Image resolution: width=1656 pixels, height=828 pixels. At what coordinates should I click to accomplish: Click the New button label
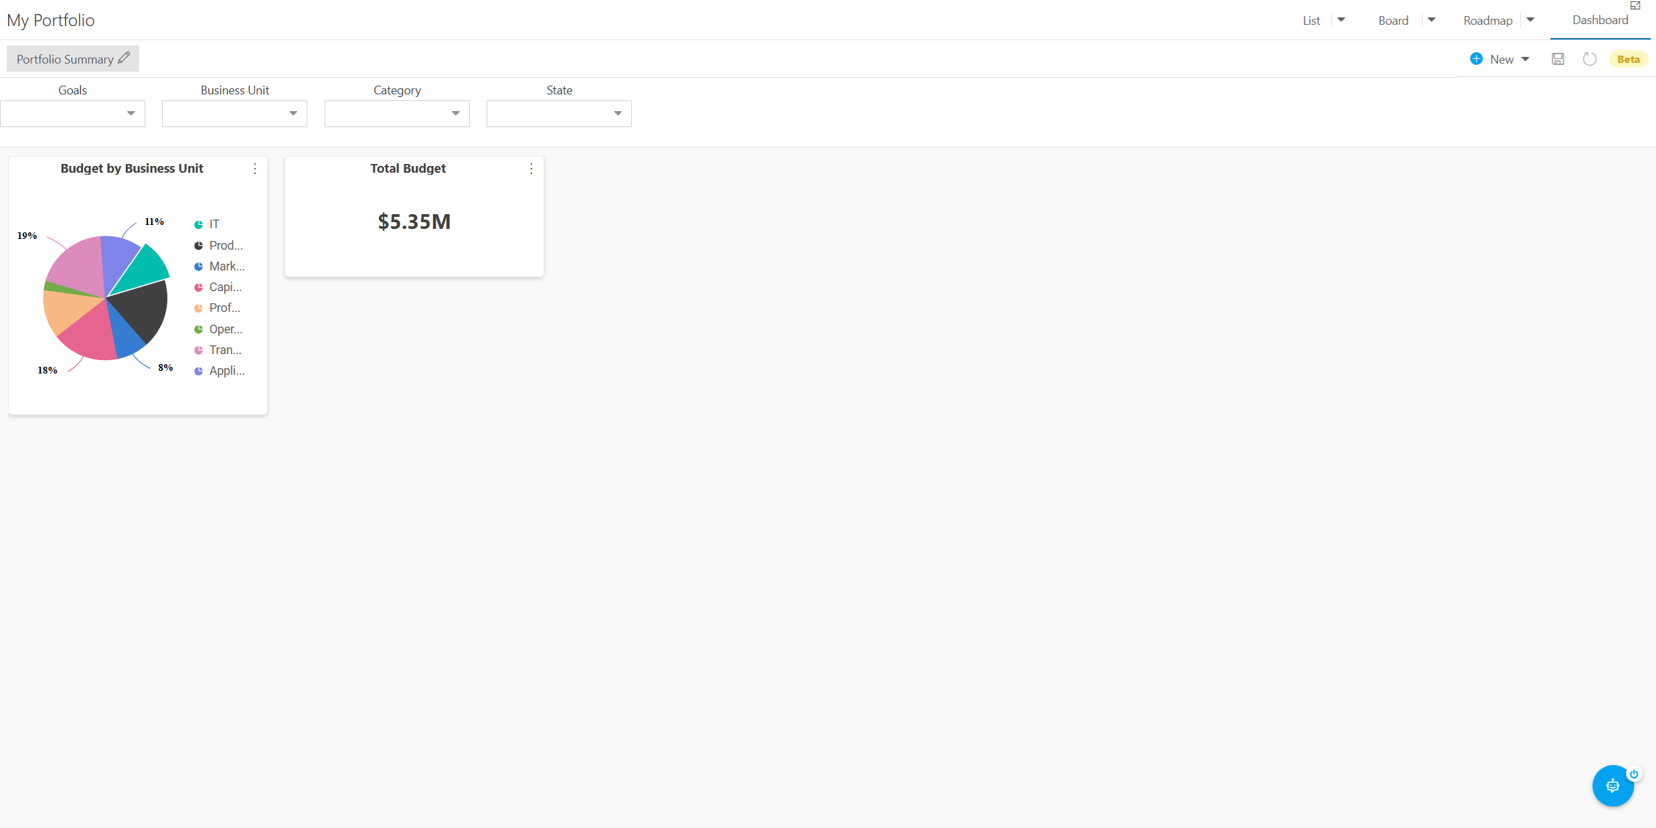tap(1501, 60)
